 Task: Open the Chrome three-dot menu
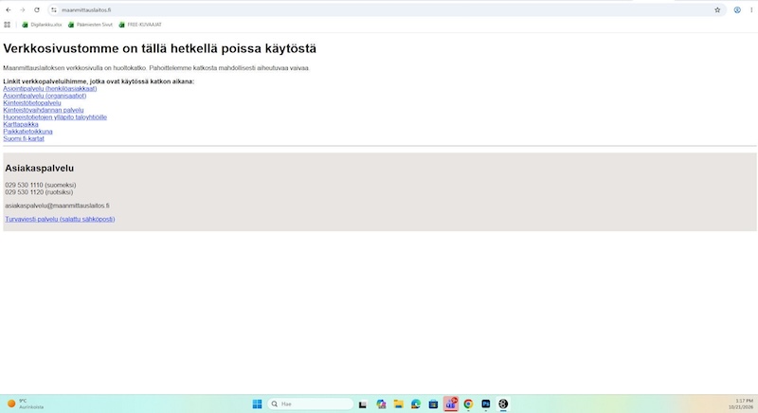751,9
